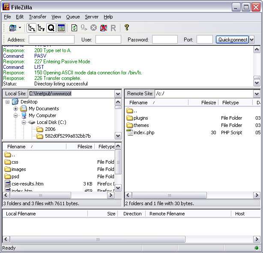This screenshot has height=253, width=263.
Task: Click local file list scroll down arrow
Action: coord(118,188)
